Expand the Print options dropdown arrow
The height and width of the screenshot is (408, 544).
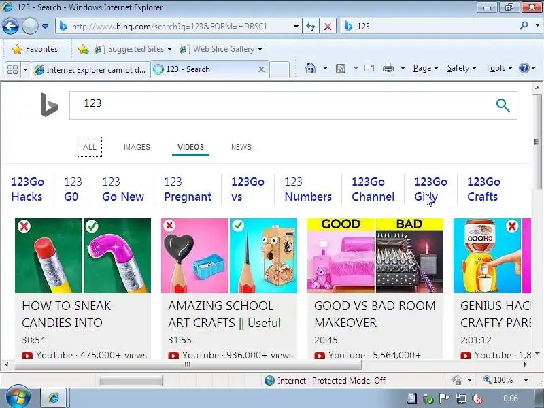[x=403, y=68]
